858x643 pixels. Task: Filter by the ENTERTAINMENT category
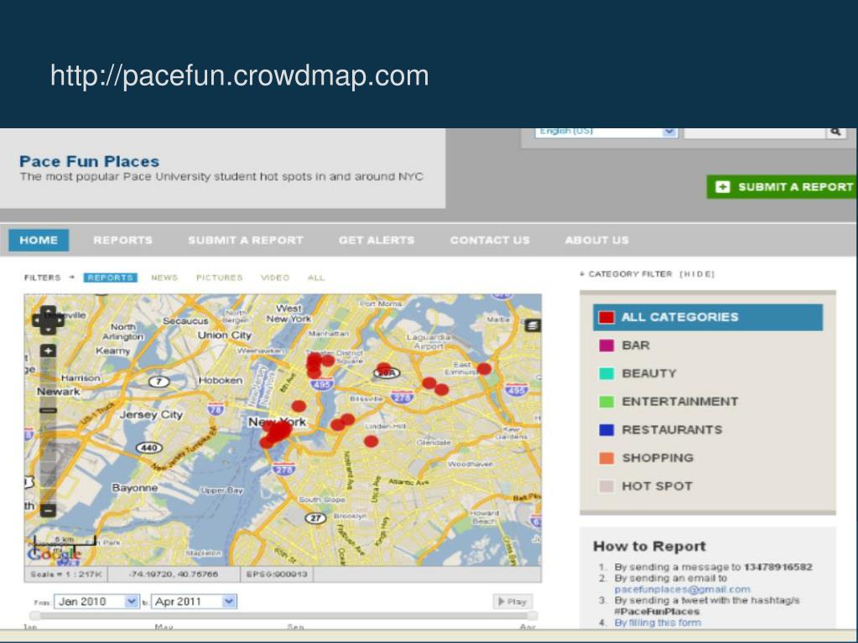point(668,402)
